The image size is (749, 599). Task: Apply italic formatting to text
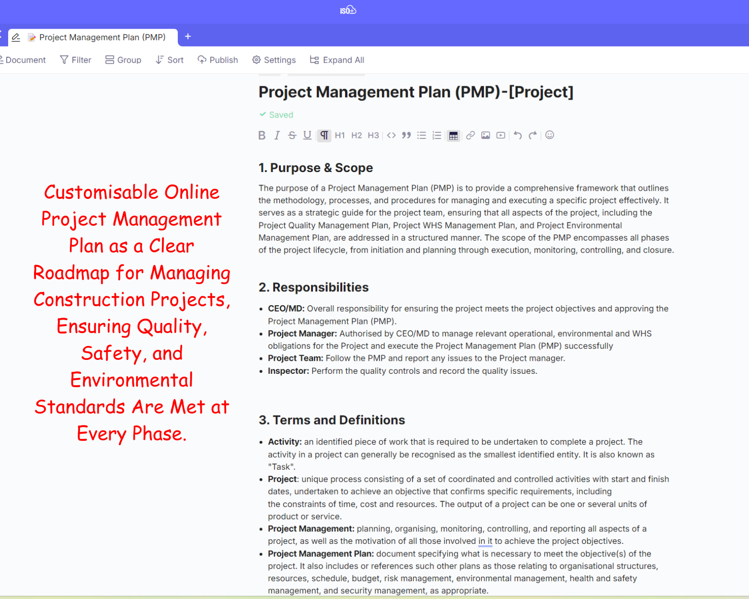click(277, 136)
